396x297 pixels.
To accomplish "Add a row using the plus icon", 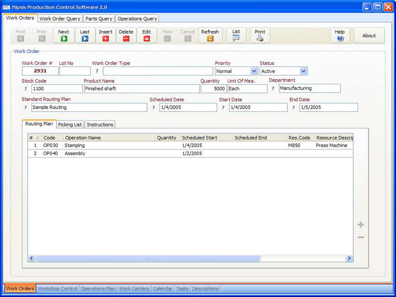I will click(x=360, y=225).
